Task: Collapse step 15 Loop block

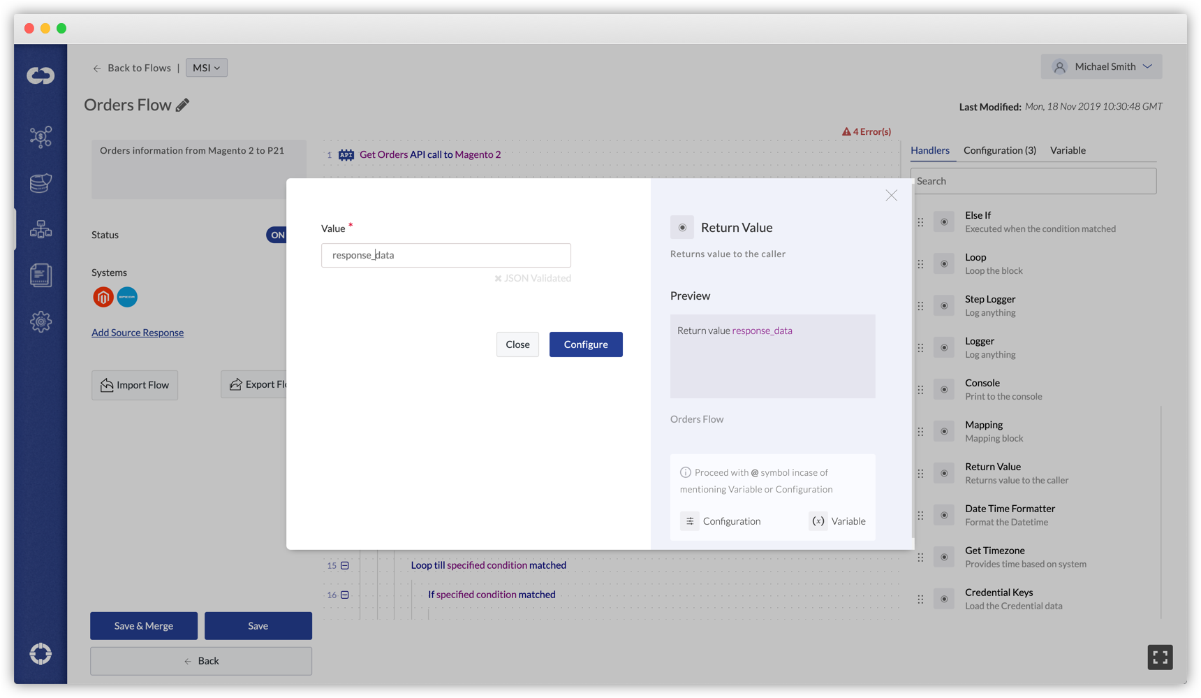Action: (345, 565)
